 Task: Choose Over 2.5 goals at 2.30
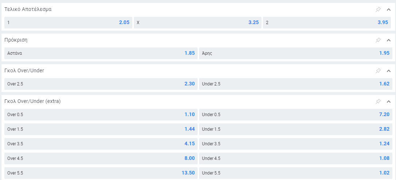(101, 84)
